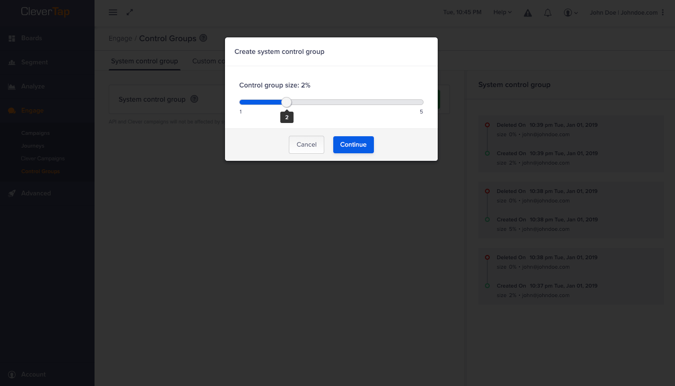Click the Boards sidebar icon
Screen dimensions: 675x386
pos(12,38)
